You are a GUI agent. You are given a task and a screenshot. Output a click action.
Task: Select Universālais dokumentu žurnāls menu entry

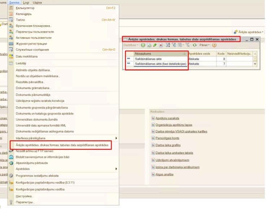36,119
